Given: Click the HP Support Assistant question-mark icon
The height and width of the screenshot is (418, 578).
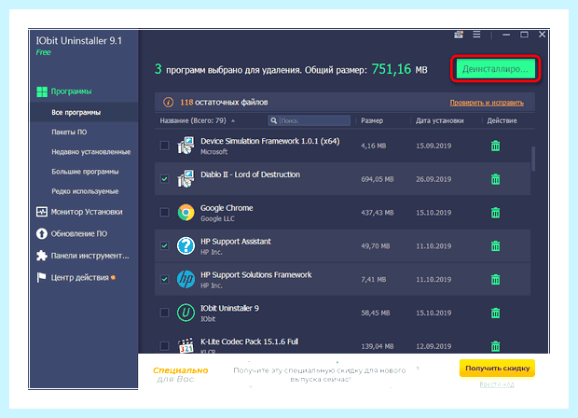Looking at the screenshot, I should click(x=186, y=245).
